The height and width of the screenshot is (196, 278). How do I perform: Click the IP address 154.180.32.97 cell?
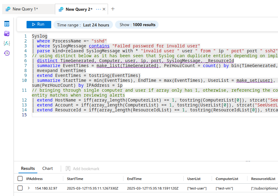tap(46, 188)
